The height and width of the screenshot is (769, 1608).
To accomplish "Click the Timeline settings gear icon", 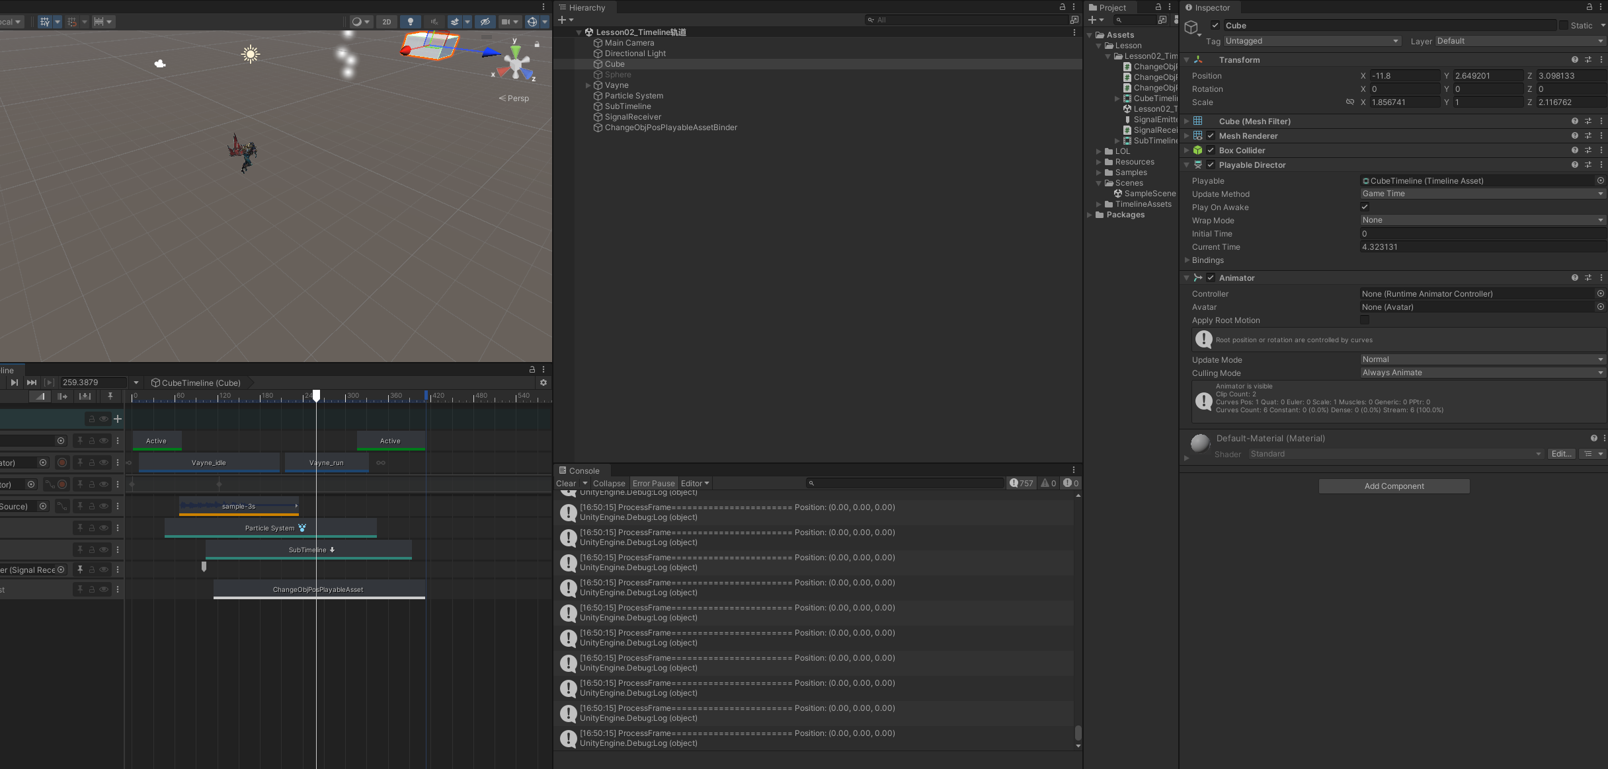I will pos(543,383).
